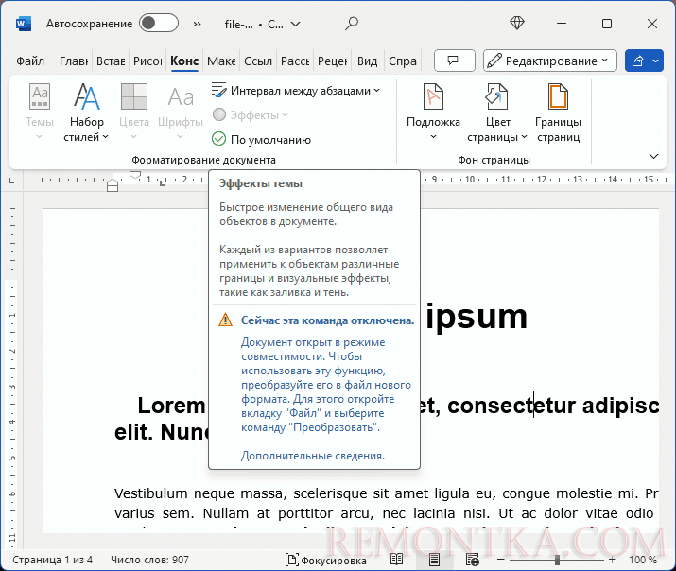
Task: Click the Word application logo icon
Action: click(x=24, y=24)
